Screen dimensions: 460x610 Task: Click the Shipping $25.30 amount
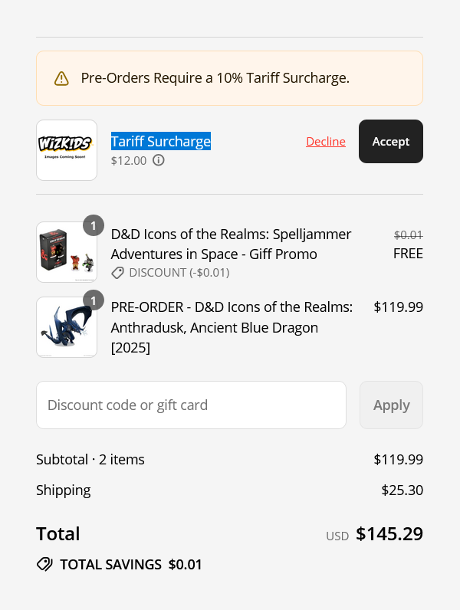(x=402, y=490)
